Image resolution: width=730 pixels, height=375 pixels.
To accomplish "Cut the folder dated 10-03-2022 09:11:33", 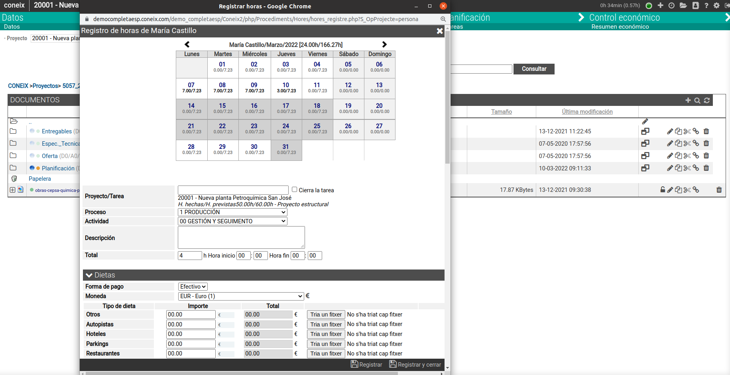I will tap(687, 168).
